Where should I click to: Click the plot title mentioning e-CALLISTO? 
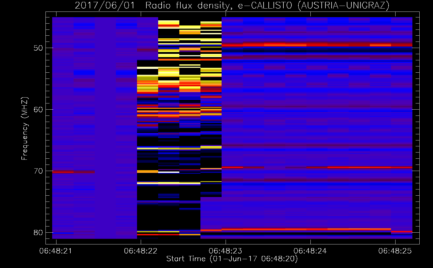click(x=232, y=6)
